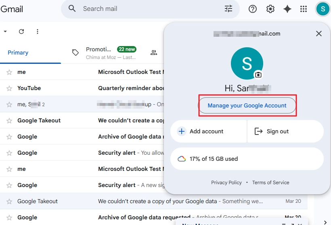Click the search magnifier icon
331x225 pixels.
click(x=72, y=8)
